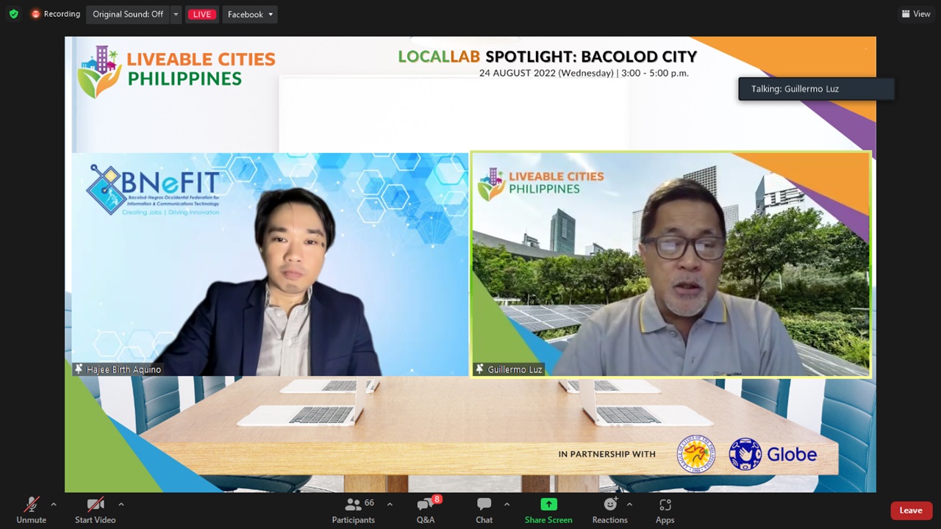The width and height of the screenshot is (941, 529).
Task: Click the Globe logo on the slide
Action: point(773,455)
